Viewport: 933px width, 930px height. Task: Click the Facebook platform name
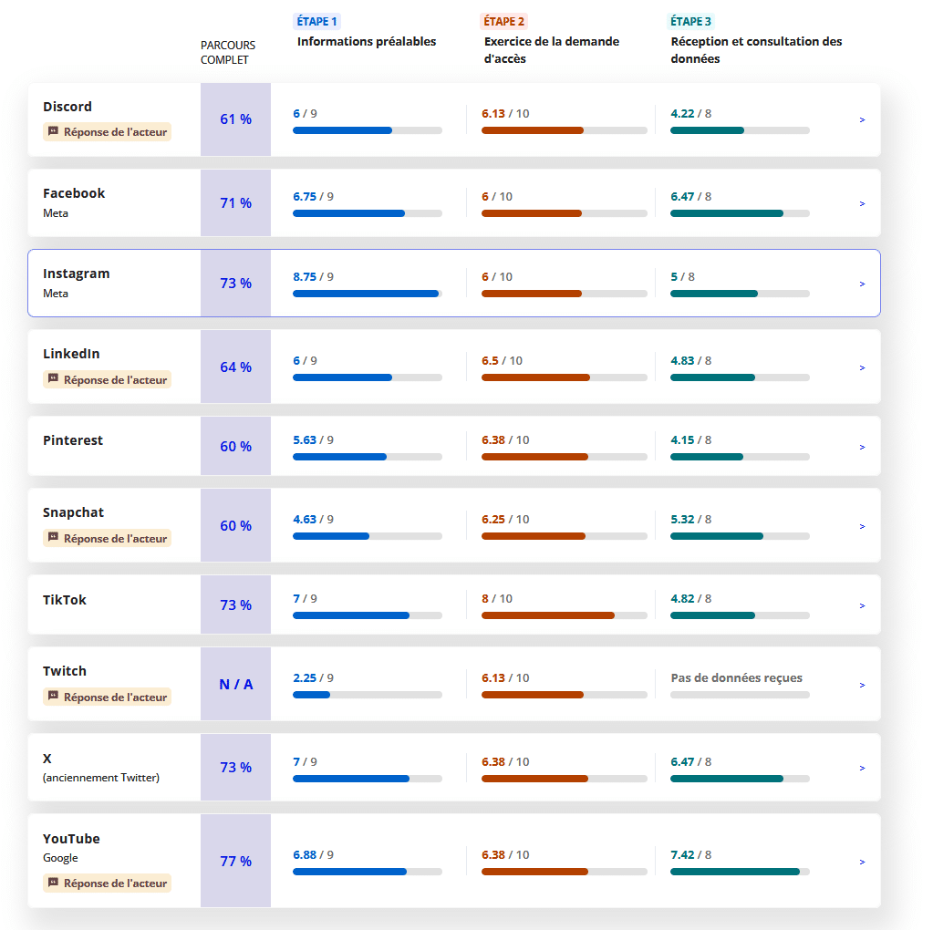74,193
